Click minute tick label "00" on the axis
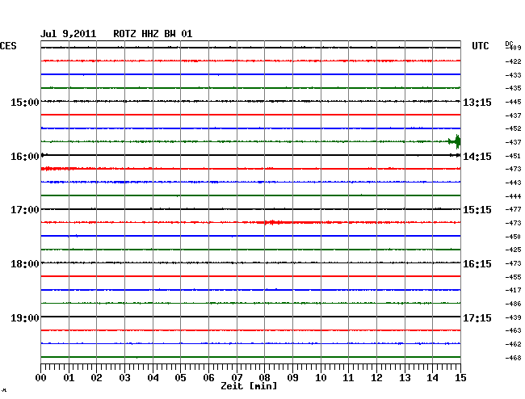525x399 pixels. [x=40, y=377]
